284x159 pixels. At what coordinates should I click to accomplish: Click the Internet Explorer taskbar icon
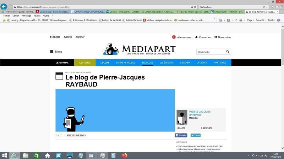click(x=15, y=155)
